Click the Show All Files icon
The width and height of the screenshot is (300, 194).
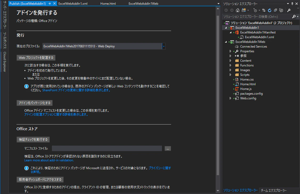[x=281, y=10]
